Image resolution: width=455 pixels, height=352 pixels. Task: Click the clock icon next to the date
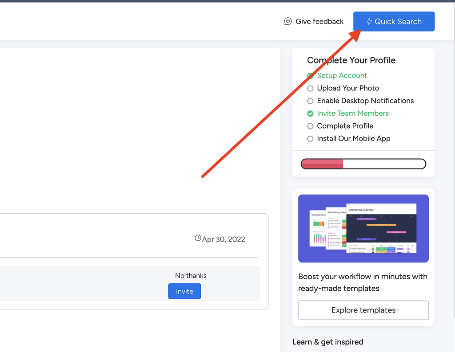[x=198, y=238]
